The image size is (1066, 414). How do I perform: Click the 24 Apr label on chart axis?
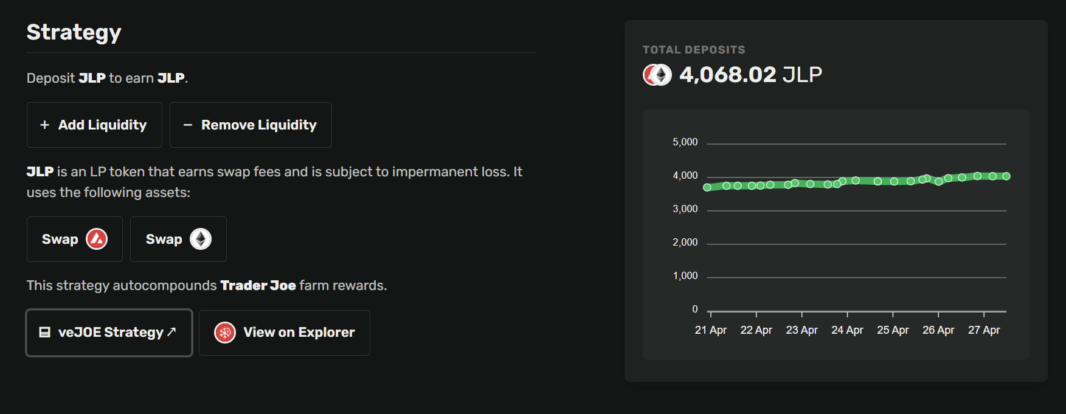coord(847,330)
